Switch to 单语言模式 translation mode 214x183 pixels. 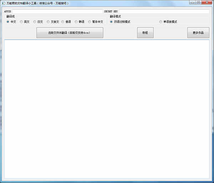(x=168, y=22)
